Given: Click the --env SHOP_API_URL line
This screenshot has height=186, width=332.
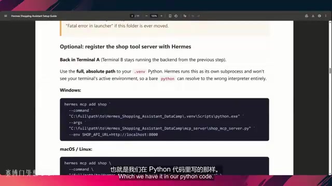Looking at the screenshot, I should 113,134.
